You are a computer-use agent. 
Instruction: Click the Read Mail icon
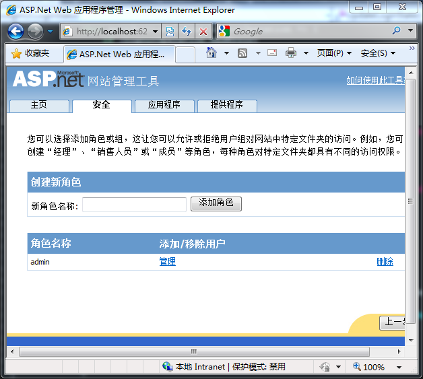pos(272,53)
